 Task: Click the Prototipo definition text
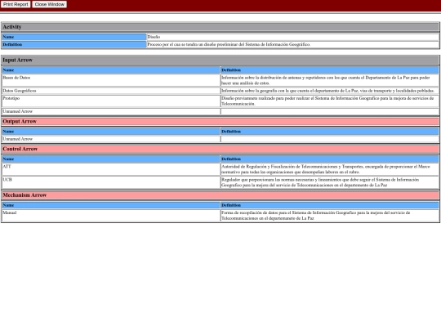pos(327,101)
